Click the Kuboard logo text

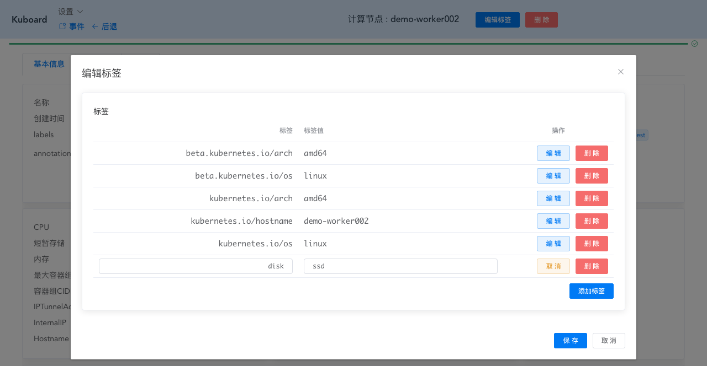click(29, 19)
